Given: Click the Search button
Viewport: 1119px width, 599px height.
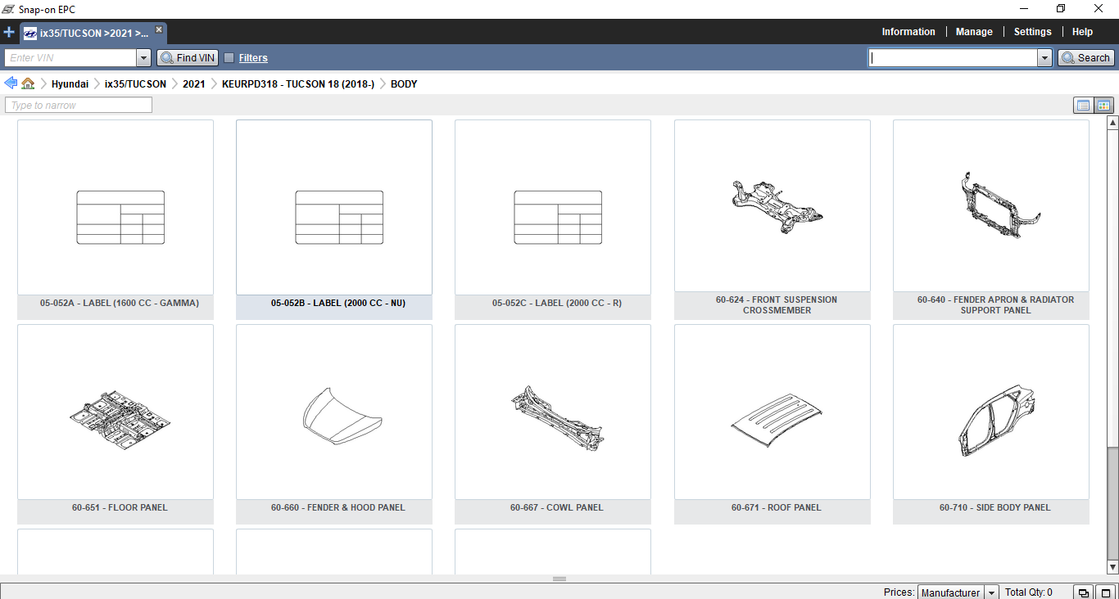Looking at the screenshot, I should 1085,58.
